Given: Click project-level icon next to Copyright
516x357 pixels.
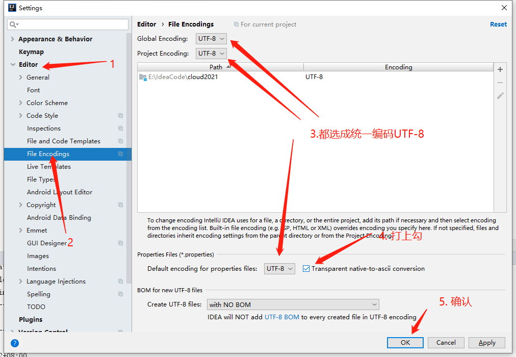Looking at the screenshot, I should 121,205.
